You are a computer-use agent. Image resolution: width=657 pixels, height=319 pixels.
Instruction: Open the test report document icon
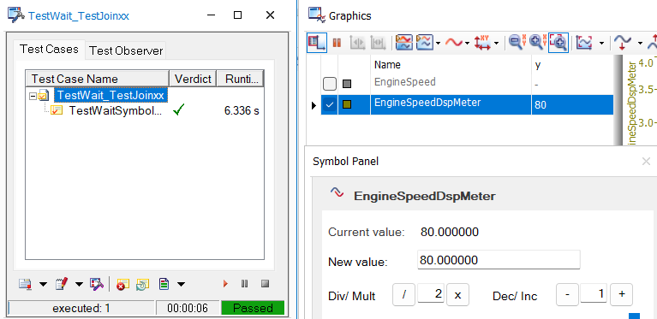(x=164, y=284)
